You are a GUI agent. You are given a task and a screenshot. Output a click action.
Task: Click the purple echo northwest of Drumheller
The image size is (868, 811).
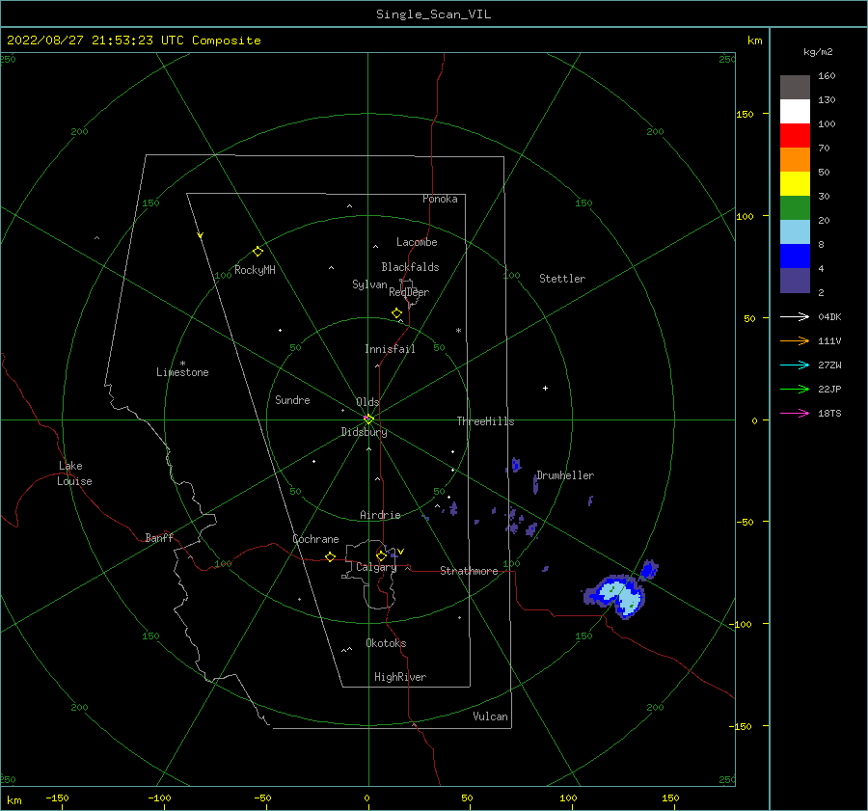516,465
